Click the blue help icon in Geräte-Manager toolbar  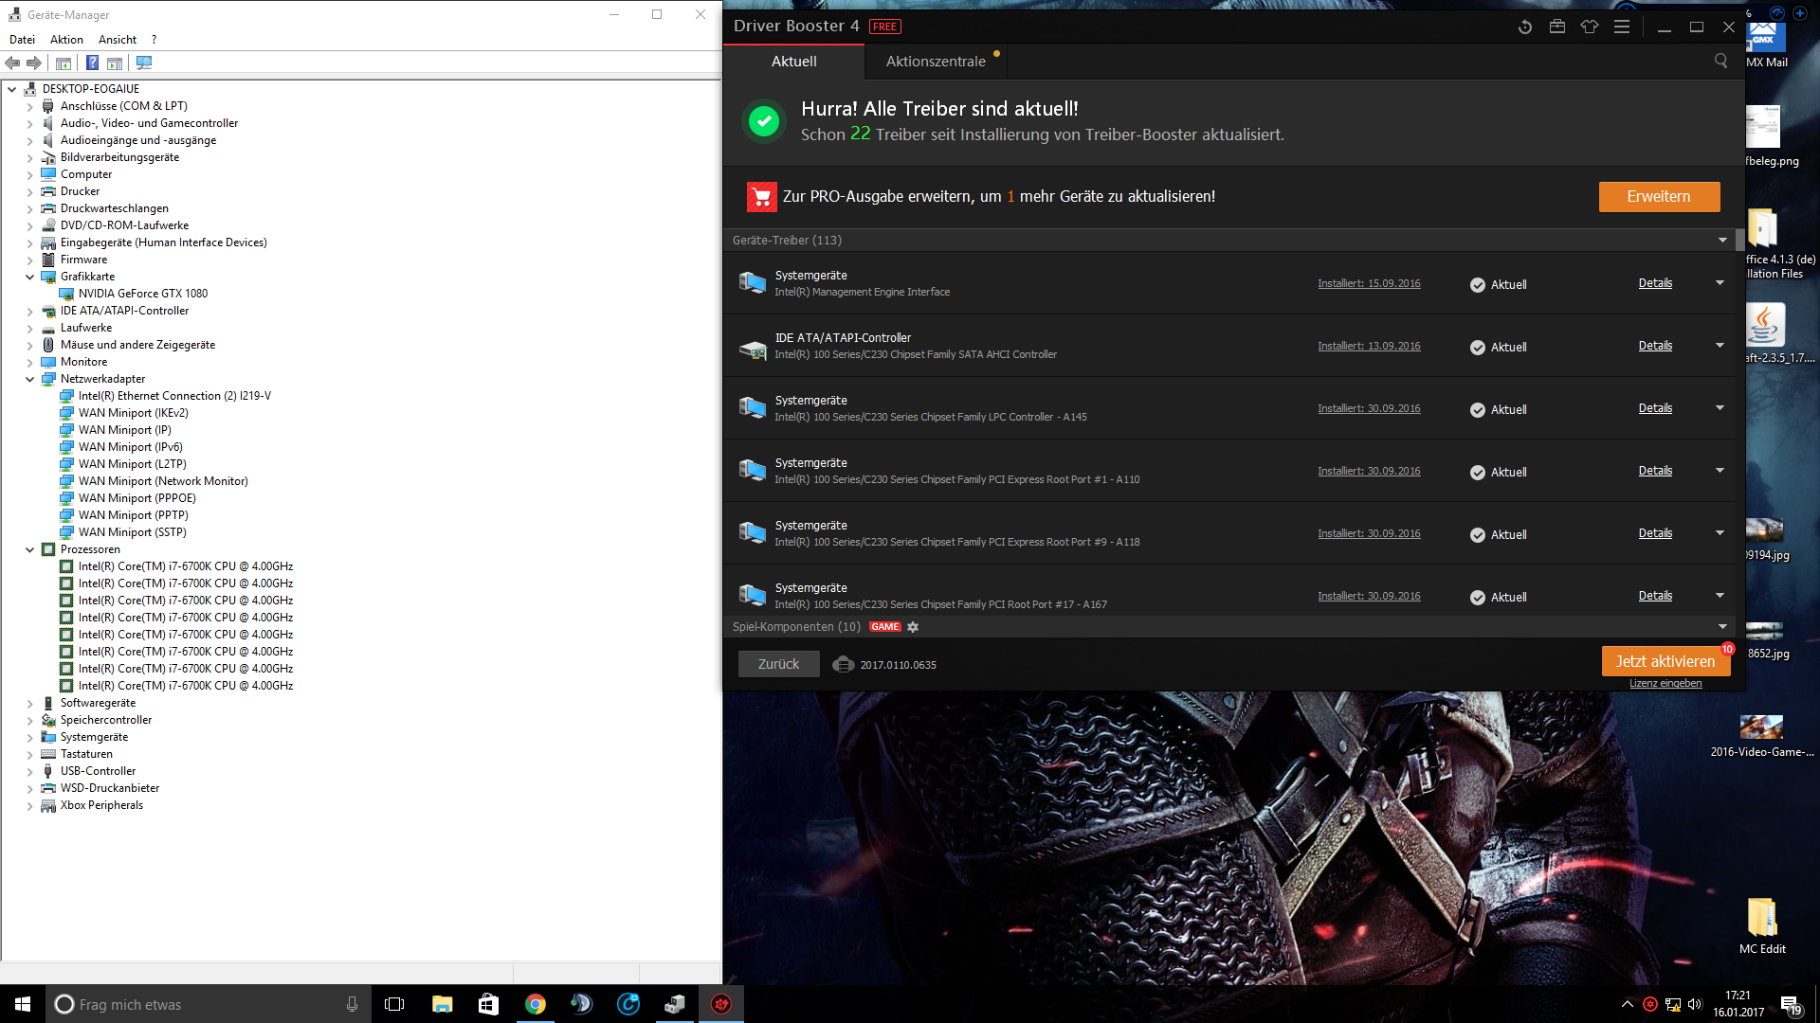point(92,63)
